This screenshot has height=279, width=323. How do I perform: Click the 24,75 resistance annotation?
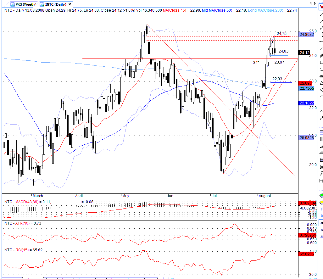coord(281,34)
